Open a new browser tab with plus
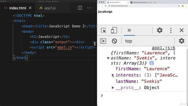The image size is (188, 106). [155, 2]
